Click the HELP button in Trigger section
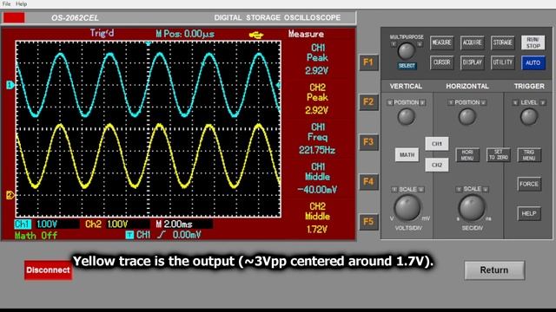Viewport: 556px width, 312px height. tap(529, 214)
